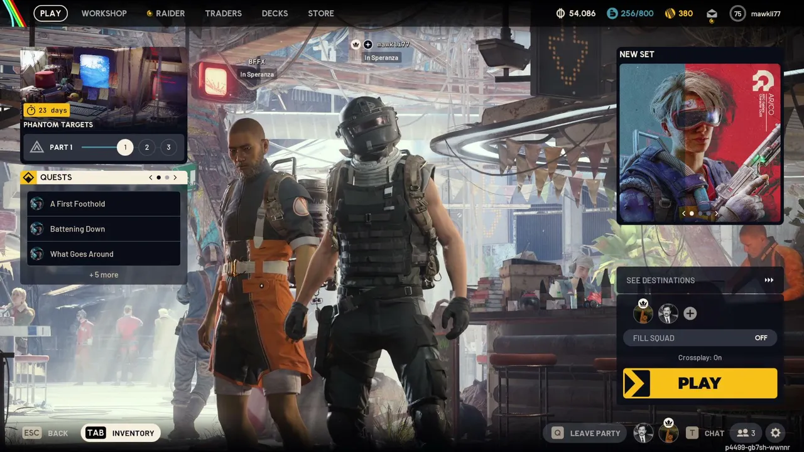Go BACK using the bottom-left label

(58, 433)
